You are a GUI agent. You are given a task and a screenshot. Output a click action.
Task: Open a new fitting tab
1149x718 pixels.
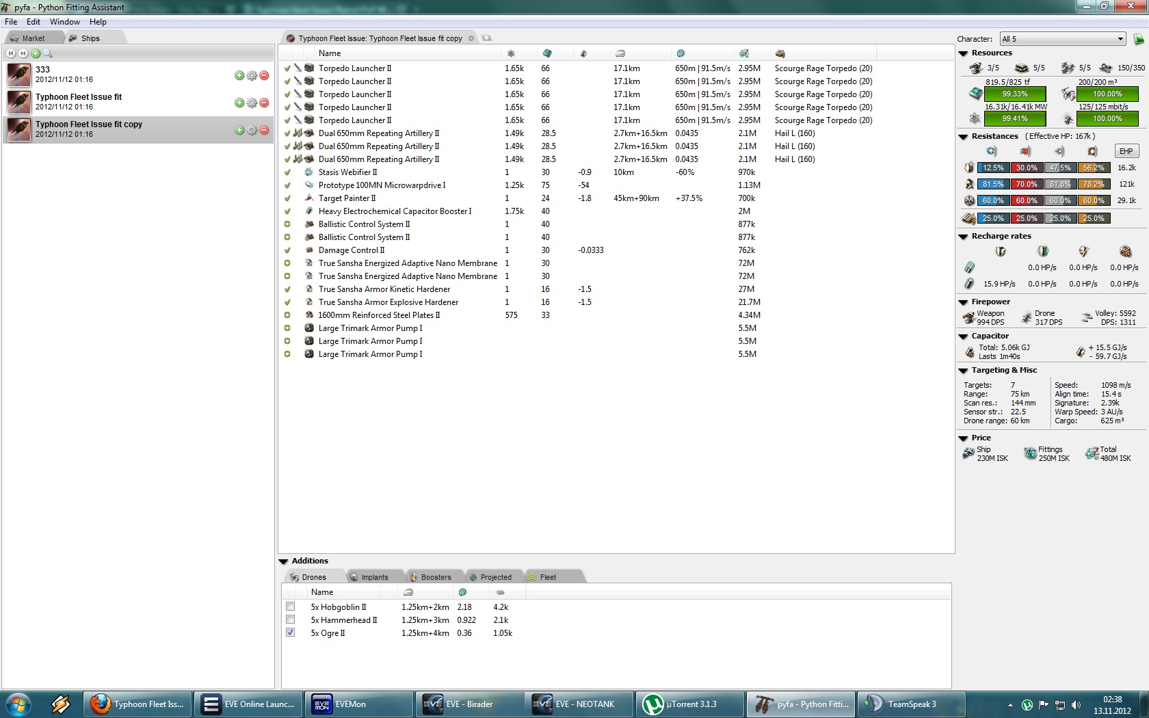click(486, 38)
